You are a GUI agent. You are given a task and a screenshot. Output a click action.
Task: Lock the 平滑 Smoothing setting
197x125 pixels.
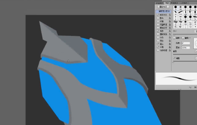click(x=170, y=47)
